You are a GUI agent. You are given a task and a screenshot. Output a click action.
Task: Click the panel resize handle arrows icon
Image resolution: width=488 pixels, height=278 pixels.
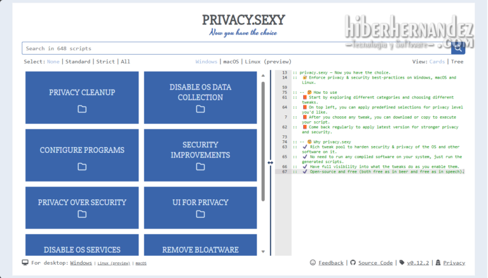tap(270, 162)
